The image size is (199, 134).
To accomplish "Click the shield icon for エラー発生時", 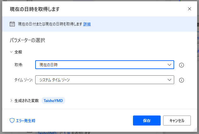I will coord(12,121).
